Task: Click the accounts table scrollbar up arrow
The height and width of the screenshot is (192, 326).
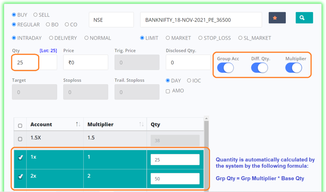Action: click(206, 119)
